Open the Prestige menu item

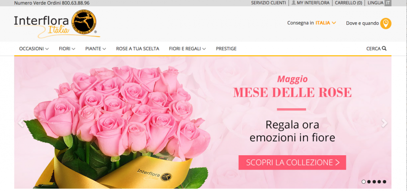(x=226, y=48)
